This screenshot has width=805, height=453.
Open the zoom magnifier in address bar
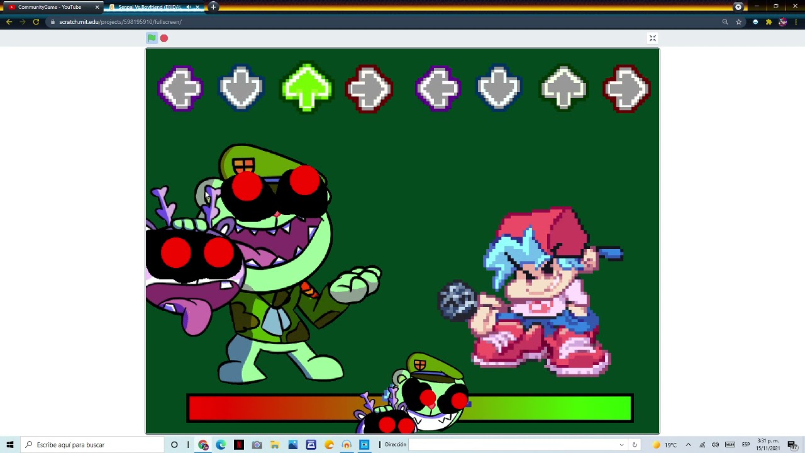tap(725, 22)
